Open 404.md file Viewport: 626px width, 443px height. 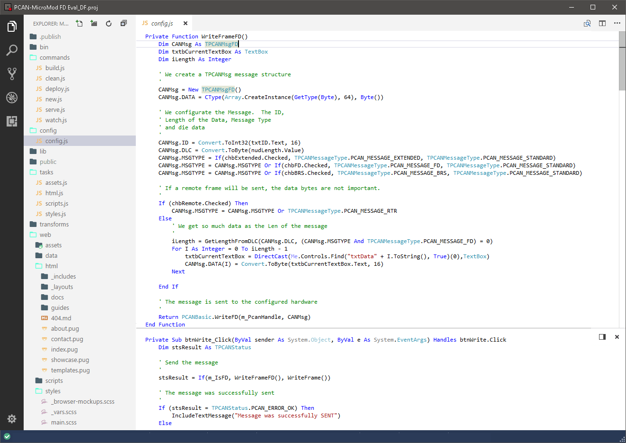click(79, 318)
